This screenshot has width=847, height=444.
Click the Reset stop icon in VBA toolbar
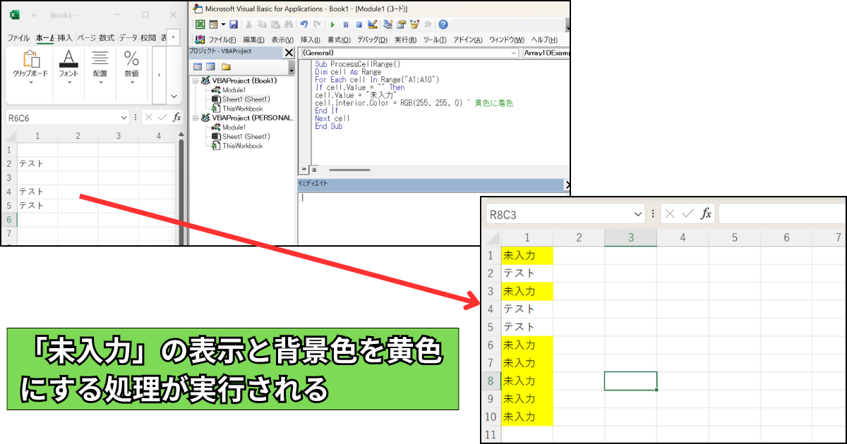[359, 24]
